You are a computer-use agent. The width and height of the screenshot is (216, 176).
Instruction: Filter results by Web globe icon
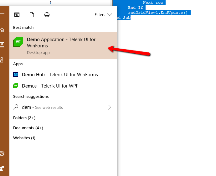pos(47,15)
